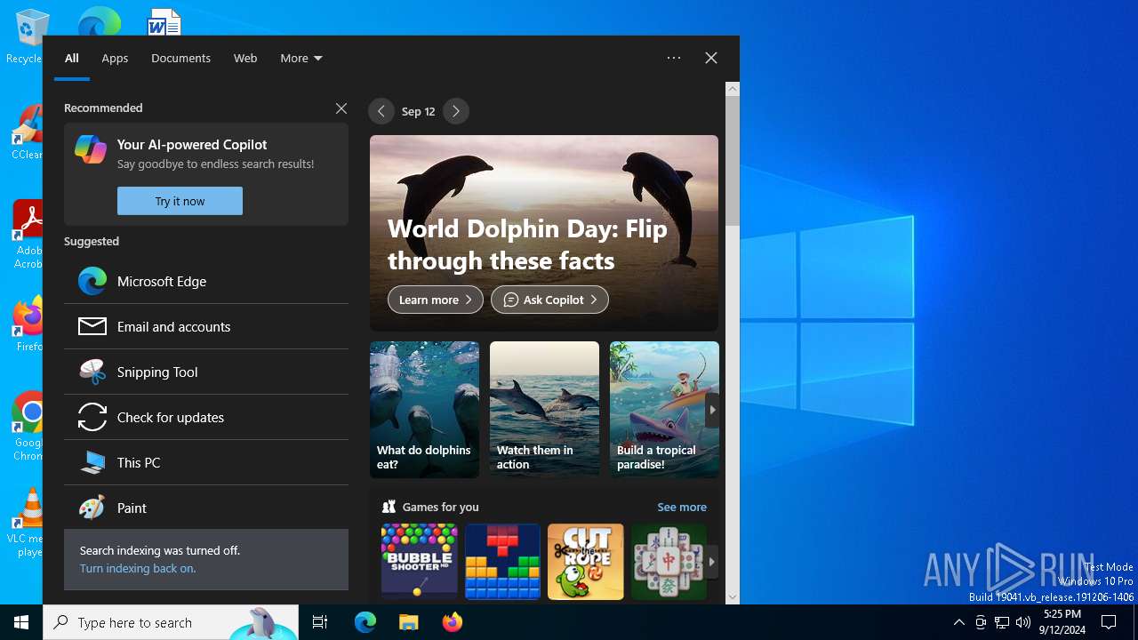The width and height of the screenshot is (1138, 640).
Task: Dismiss the Recommended section with X
Action: coord(341,108)
